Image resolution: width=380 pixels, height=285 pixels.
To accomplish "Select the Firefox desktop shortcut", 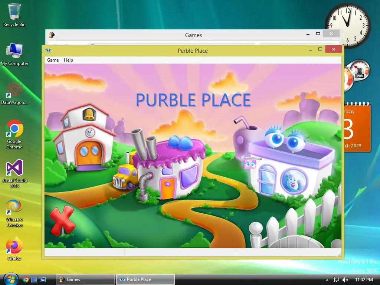I will pyautogui.click(x=14, y=249).
